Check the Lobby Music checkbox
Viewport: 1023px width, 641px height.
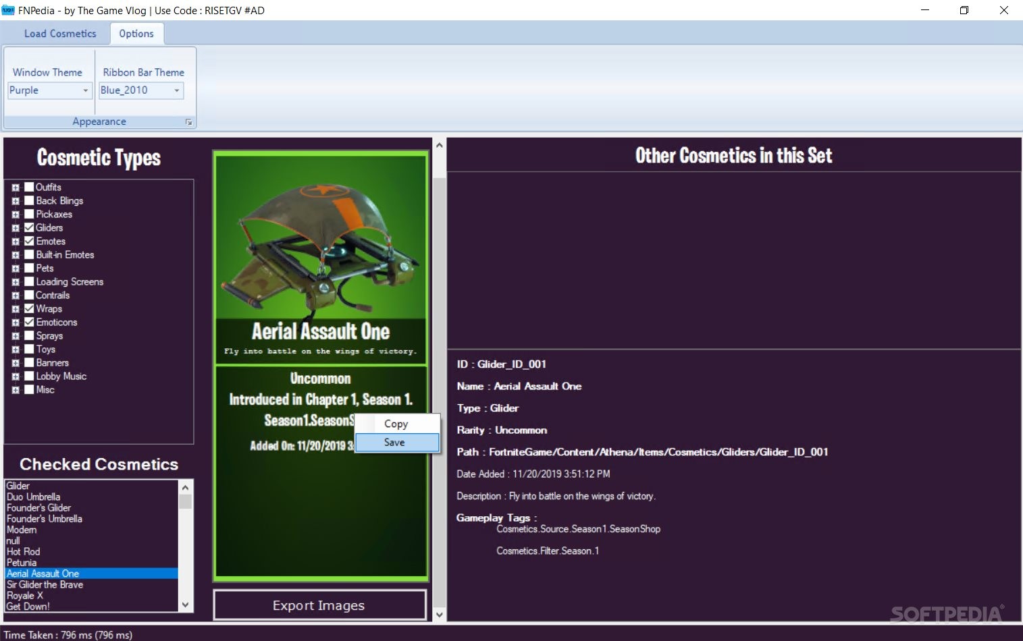[x=29, y=376]
